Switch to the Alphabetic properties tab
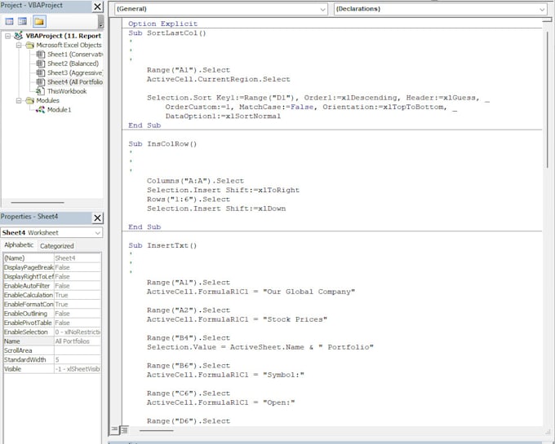This screenshot has width=555, height=444. (x=19, y=245)
